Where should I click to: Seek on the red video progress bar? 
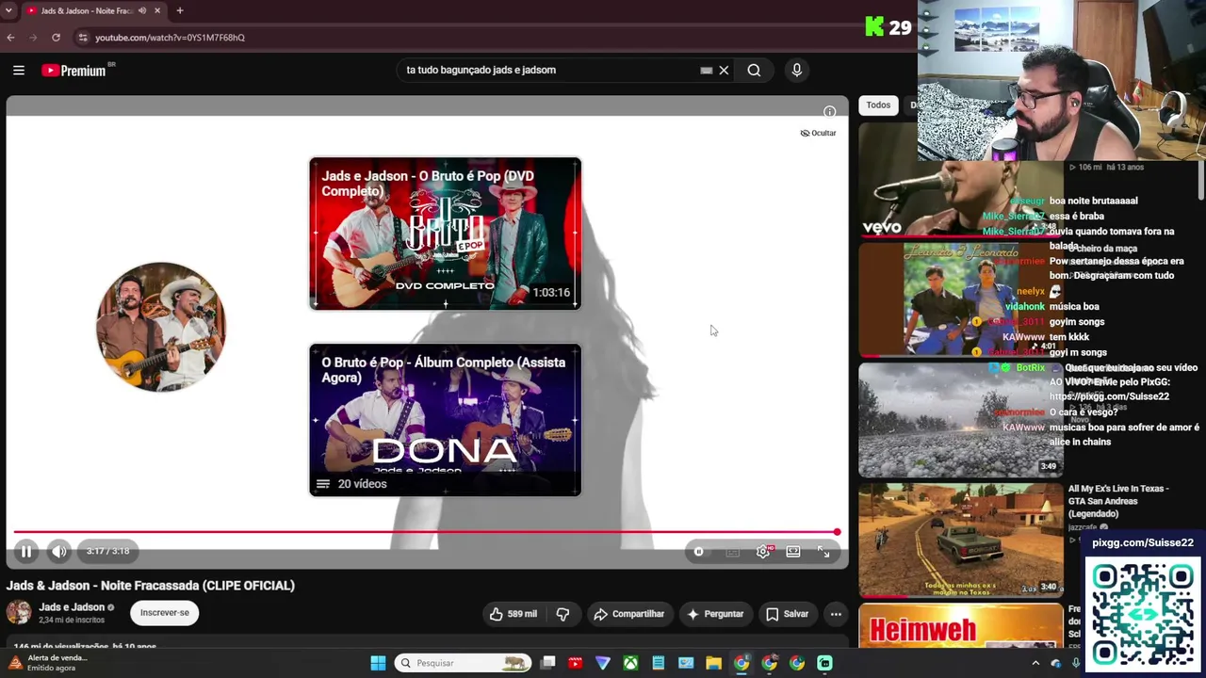[425, 532]
